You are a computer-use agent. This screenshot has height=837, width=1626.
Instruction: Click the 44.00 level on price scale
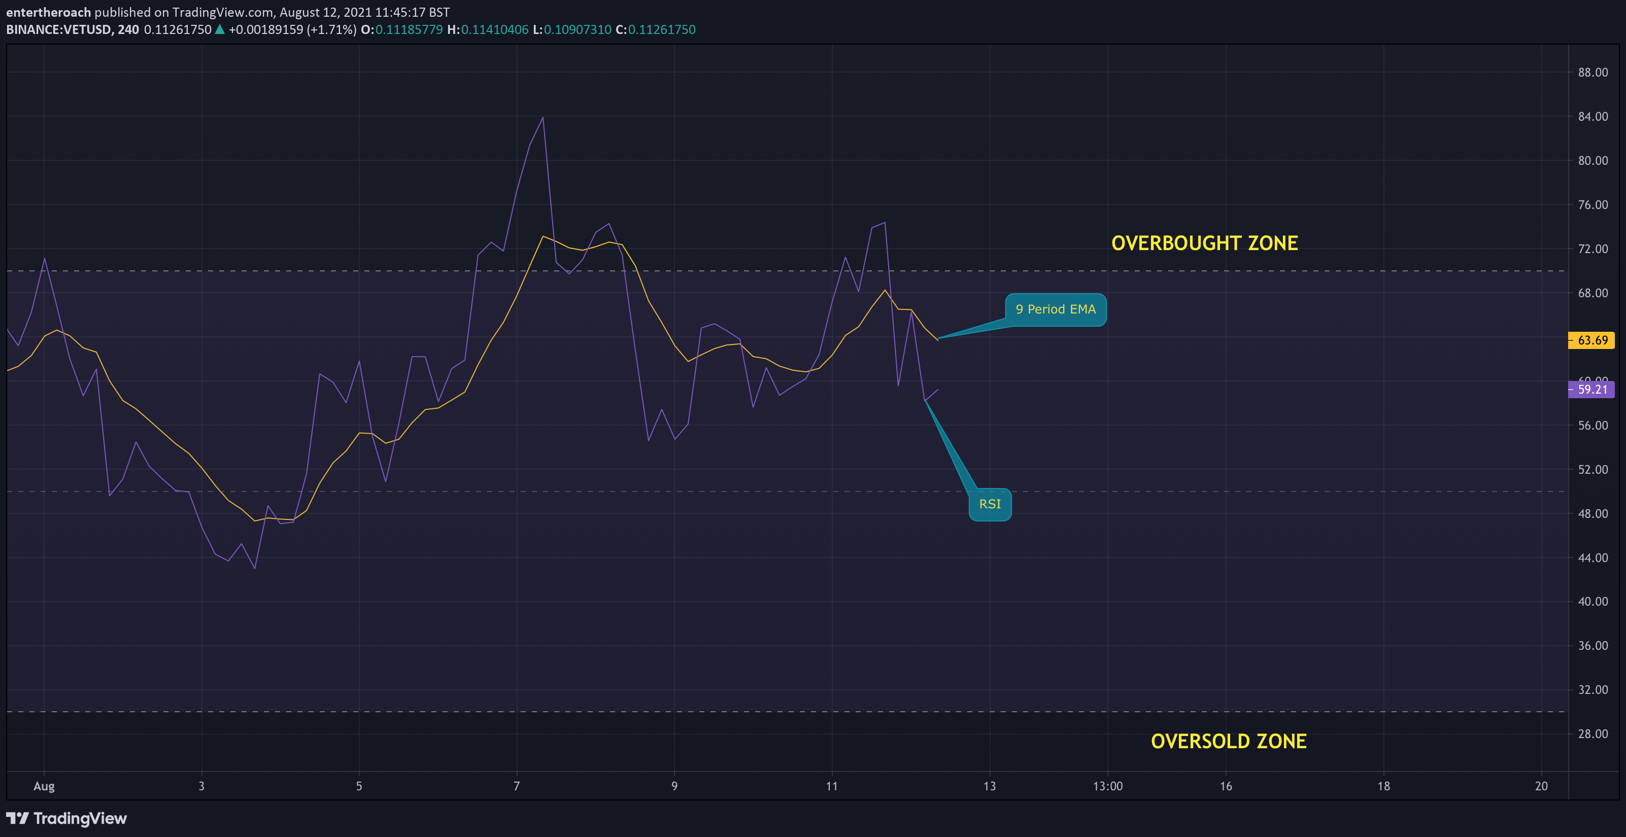pos(1593,557)
